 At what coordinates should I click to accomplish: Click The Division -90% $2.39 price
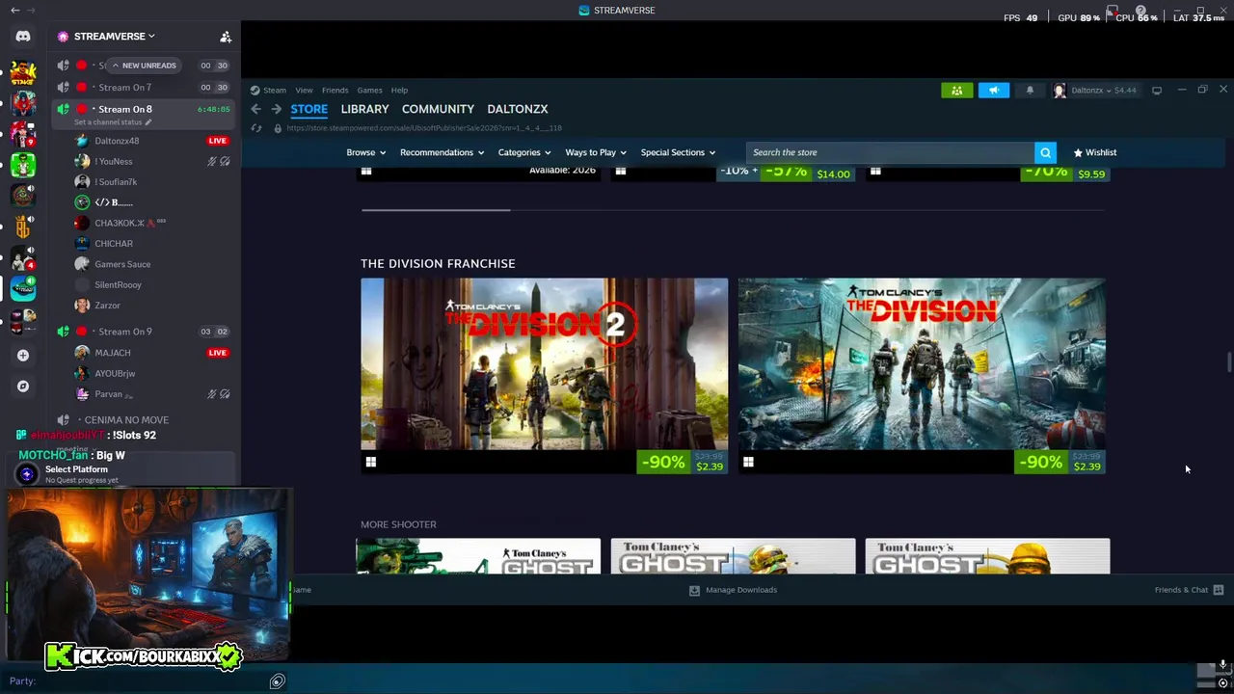coord(1060,462)
